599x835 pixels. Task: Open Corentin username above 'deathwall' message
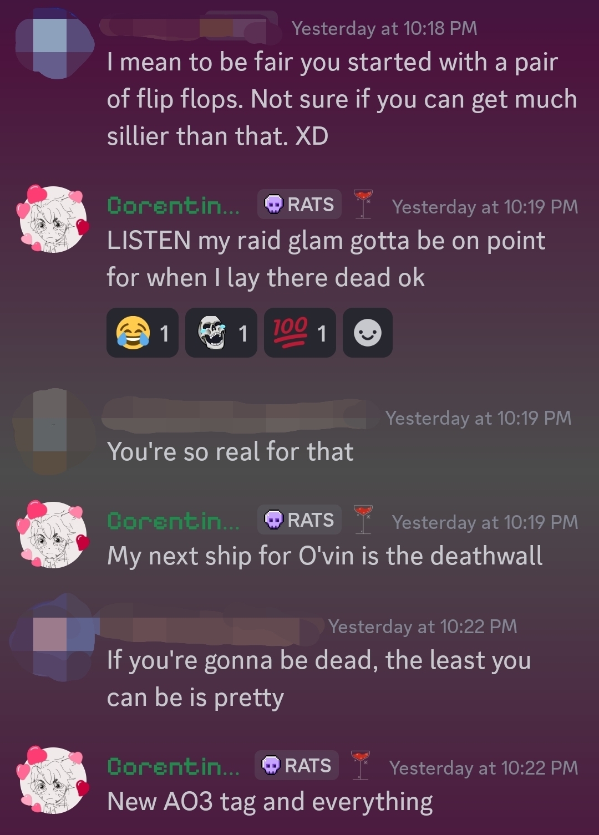pyautogui.click(x=174, y=521)
